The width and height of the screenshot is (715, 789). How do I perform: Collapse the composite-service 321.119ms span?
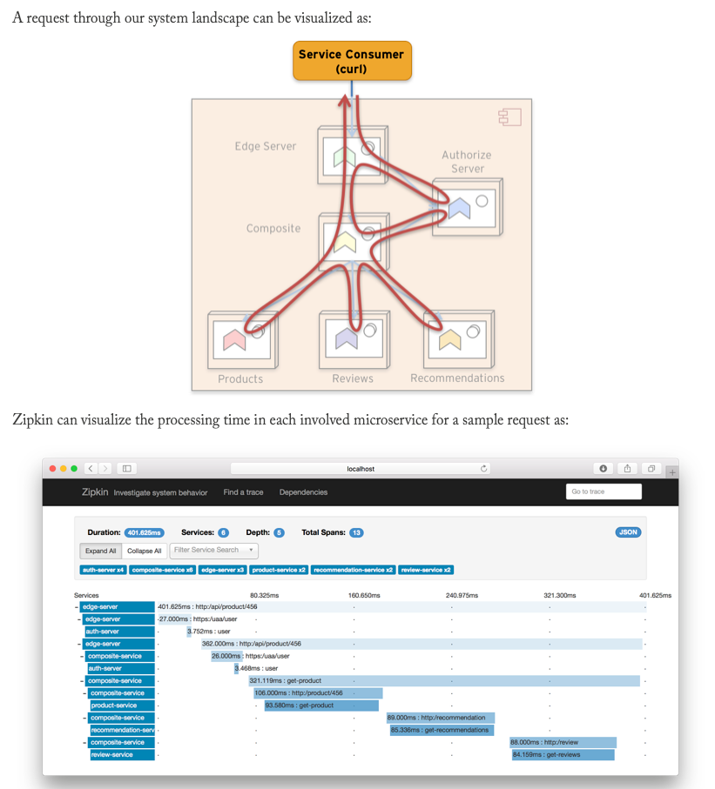click(82, 681)
